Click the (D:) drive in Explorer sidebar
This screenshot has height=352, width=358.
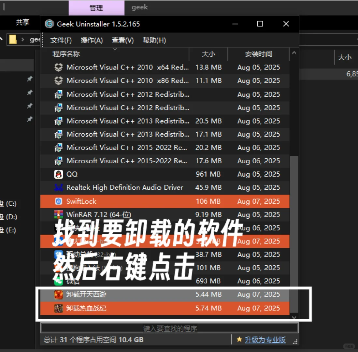tap(8, 217)
